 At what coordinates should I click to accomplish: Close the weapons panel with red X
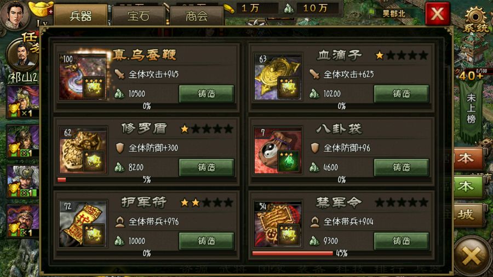(437, 14)
